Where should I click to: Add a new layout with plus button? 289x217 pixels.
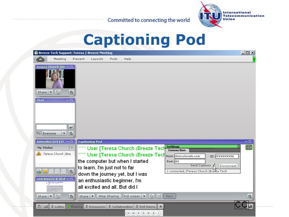(161, 207)
